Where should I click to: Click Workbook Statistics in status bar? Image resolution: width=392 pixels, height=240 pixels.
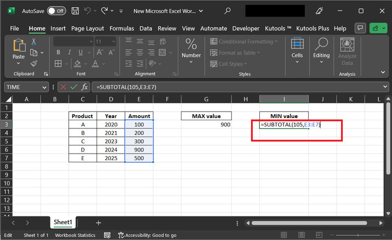pos(74,235)
